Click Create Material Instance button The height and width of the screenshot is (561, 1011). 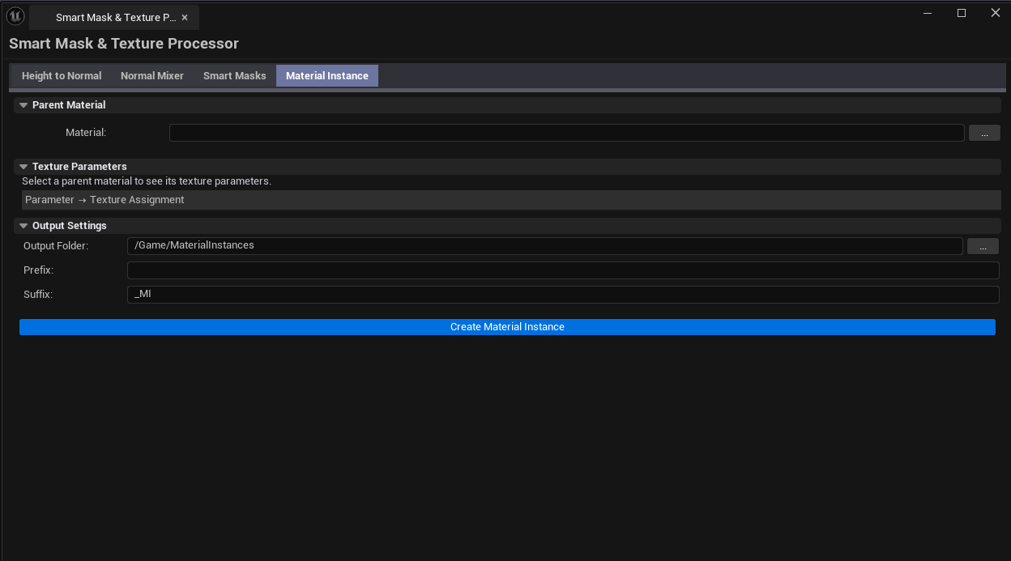(507, 327)
